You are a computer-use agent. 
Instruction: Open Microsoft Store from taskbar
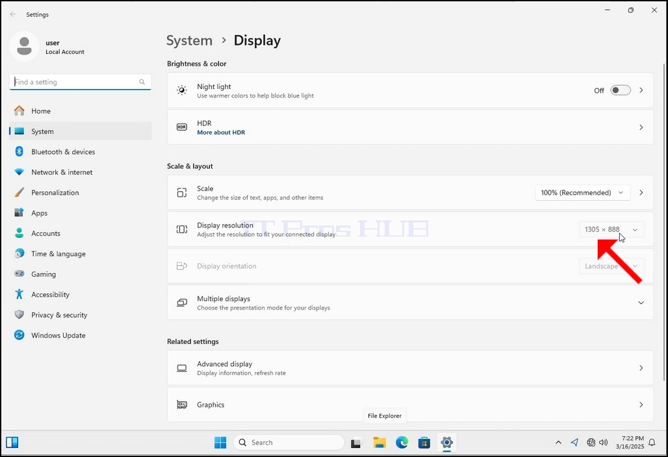click(x=424, y=443)
